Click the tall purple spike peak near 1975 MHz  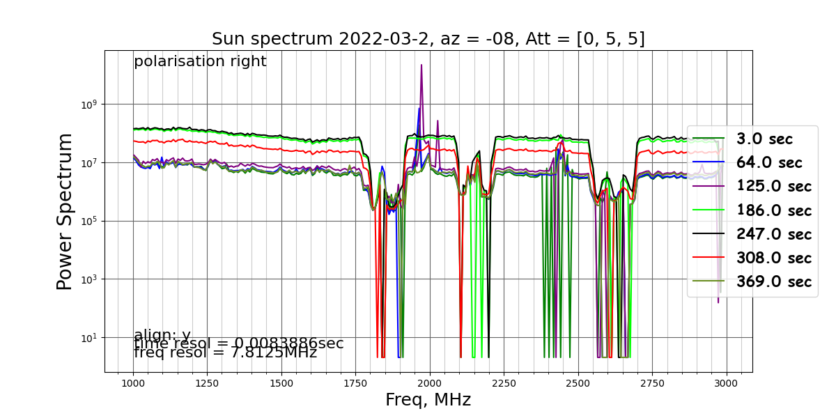pos(421,65)
